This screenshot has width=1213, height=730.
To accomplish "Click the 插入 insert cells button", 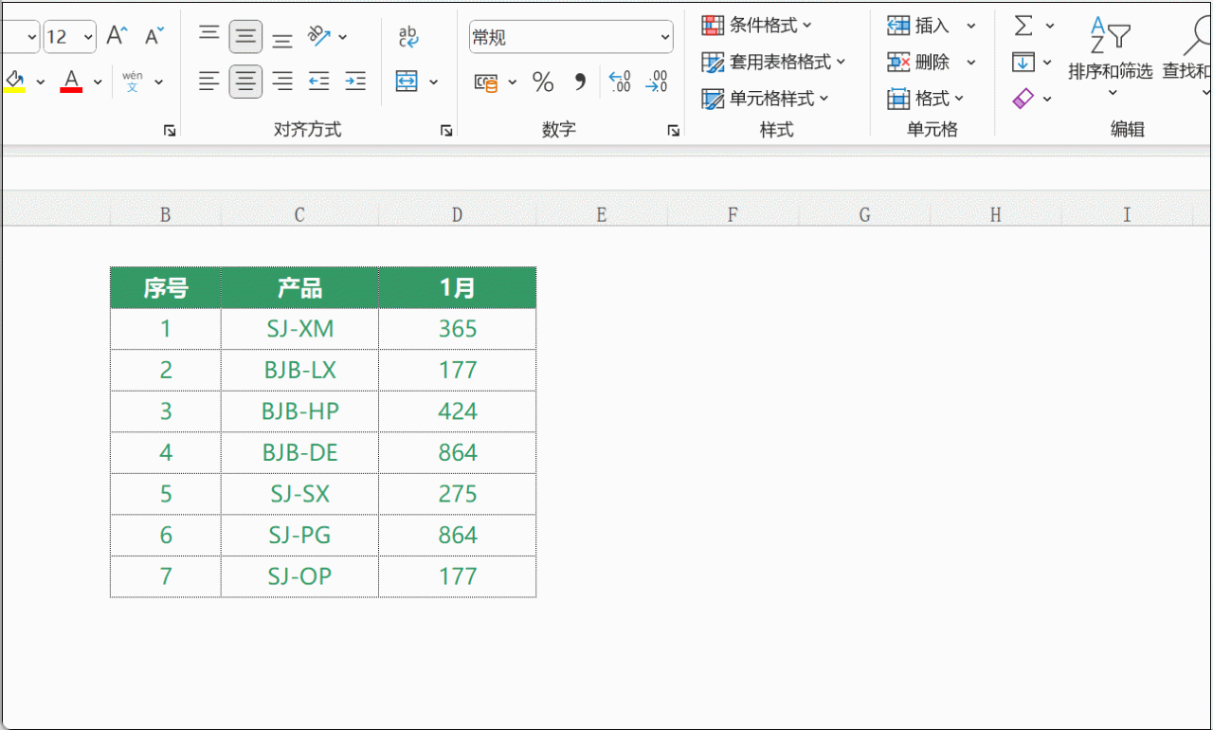I will point(919,26).
